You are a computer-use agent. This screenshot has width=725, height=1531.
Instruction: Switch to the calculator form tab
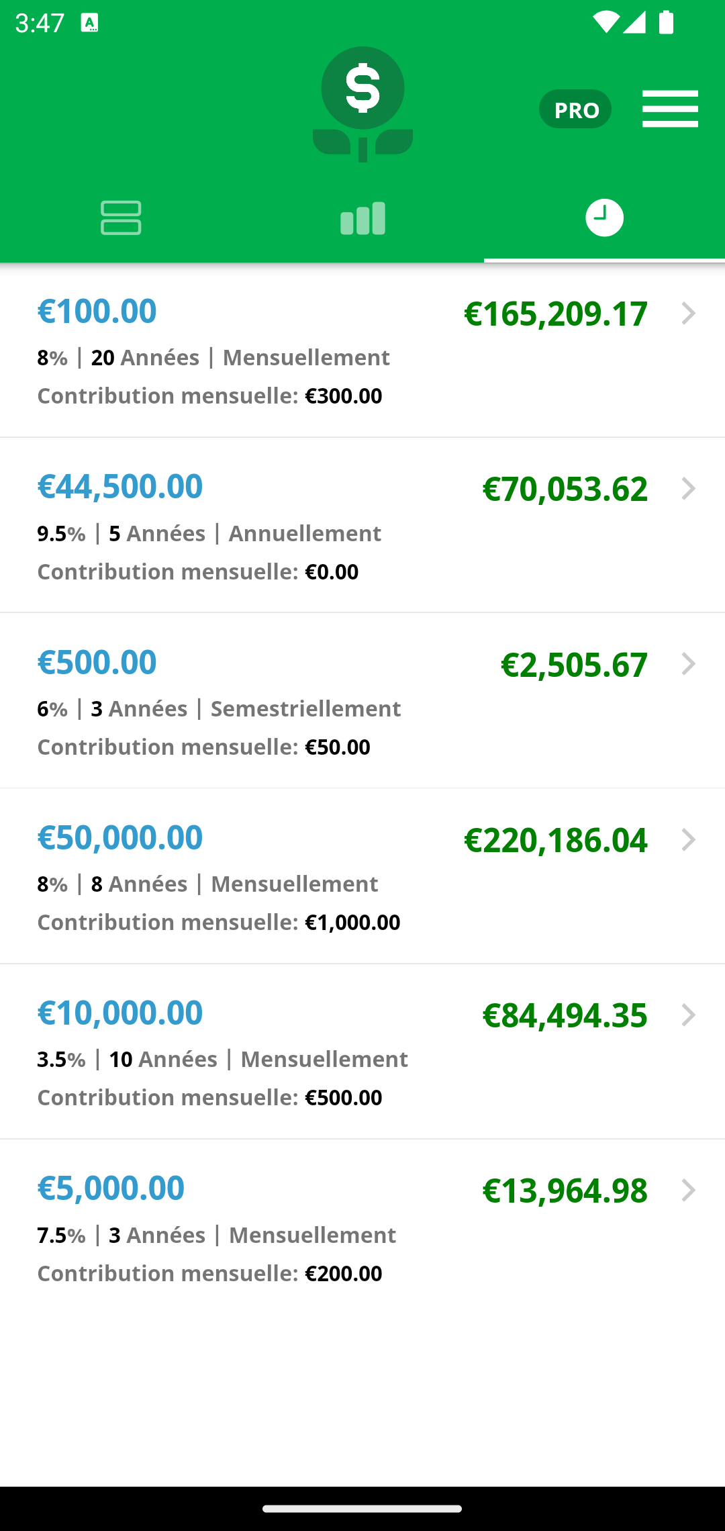point(121,218)
